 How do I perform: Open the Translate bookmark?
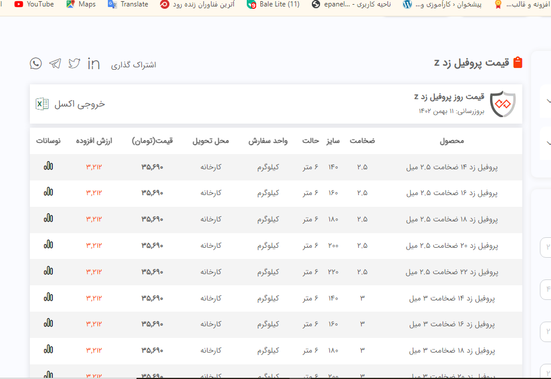[128, 4]
